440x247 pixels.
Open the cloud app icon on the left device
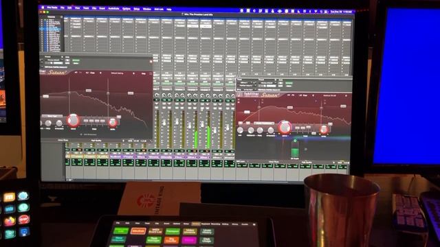[x=23, y=196]
